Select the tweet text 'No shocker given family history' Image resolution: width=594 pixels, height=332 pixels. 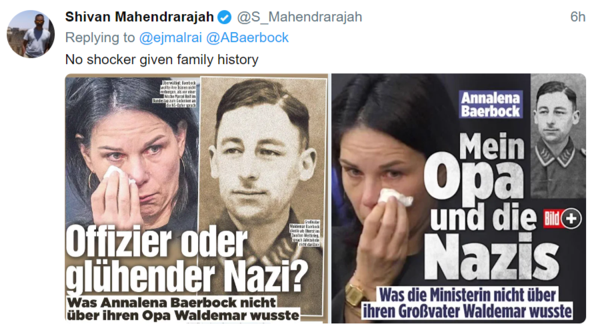tap(162, 59)
